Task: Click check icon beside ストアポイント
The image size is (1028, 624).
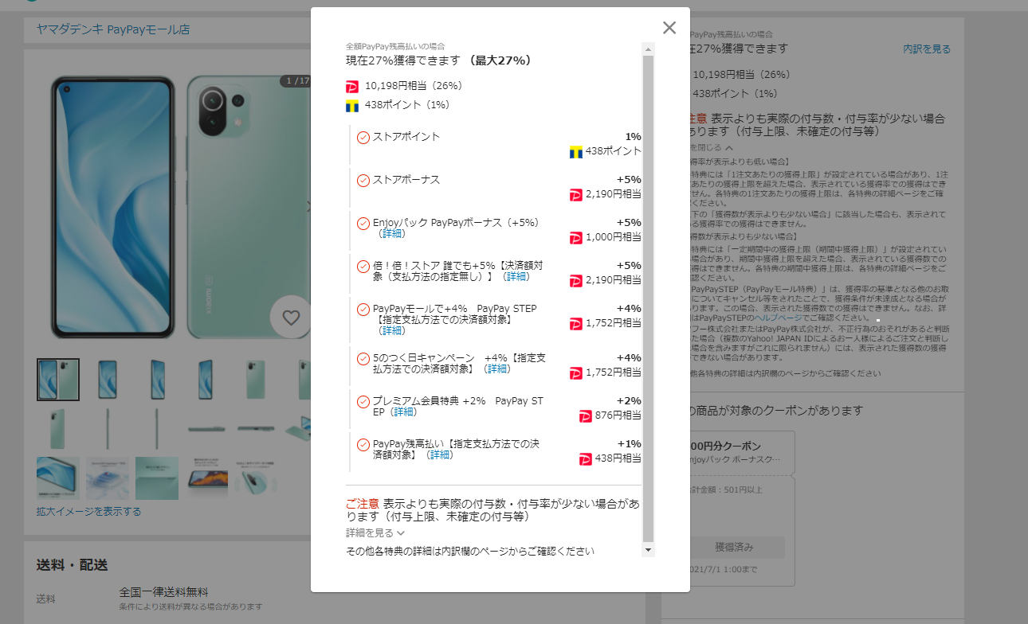Action: pyautogui.click(x=363, y=137)
